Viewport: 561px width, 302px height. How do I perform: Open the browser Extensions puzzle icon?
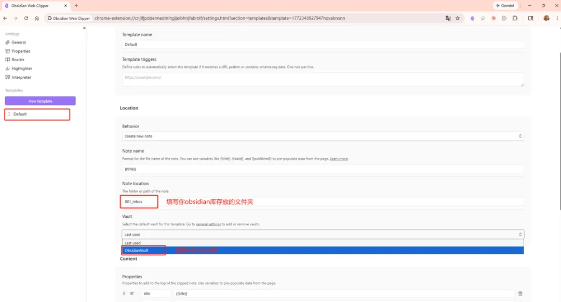click(x=515, y=18)
